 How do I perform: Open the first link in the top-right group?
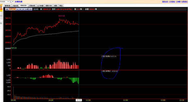click(x=165, y=2)
